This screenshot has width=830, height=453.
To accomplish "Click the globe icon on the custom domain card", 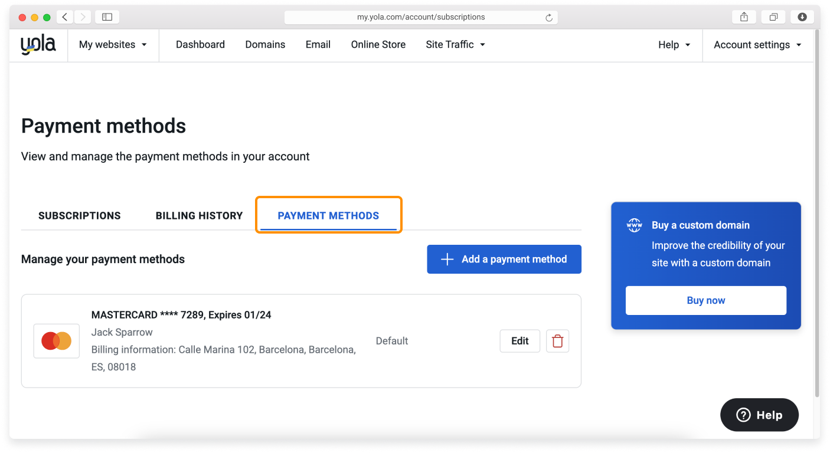I will (633, 225).
